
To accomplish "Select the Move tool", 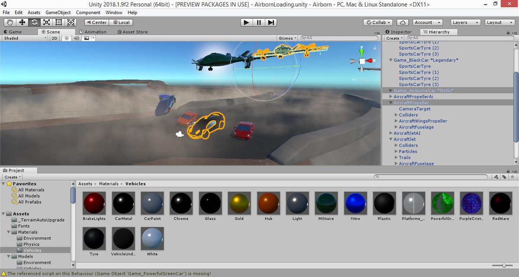I will click(x=22, y=23).
